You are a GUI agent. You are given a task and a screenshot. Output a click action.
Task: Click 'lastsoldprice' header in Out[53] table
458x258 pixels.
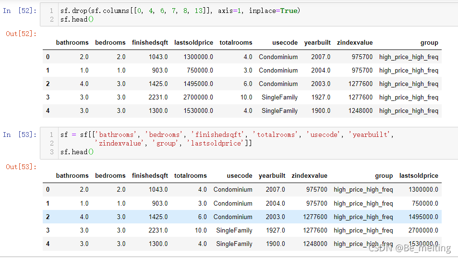[x=419, y=176]
